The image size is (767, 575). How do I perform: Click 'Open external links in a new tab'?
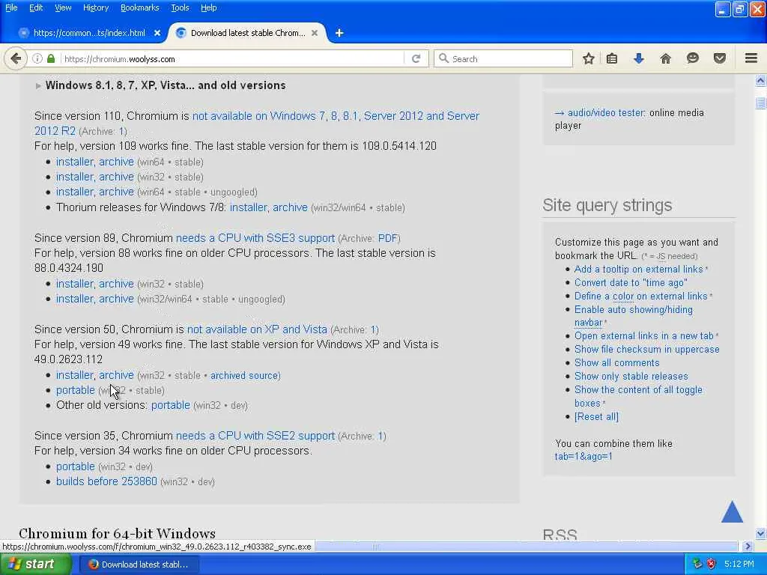point(643,336)
